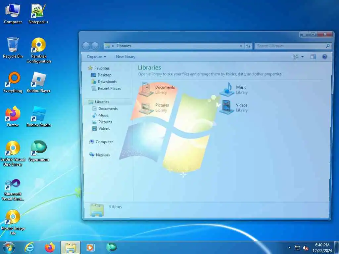Select the Firefox desktop shortcut

(x=13, y=117)
